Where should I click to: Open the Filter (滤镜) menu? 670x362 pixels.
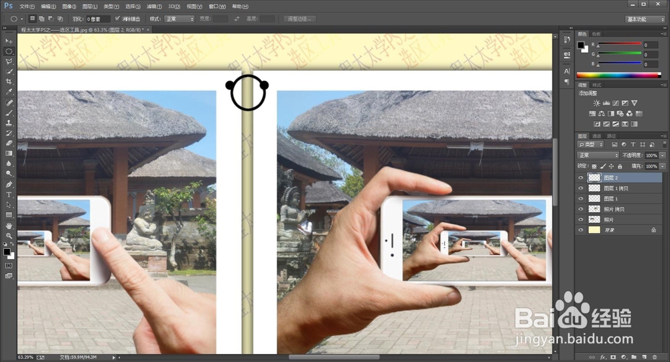coord(154,7)
